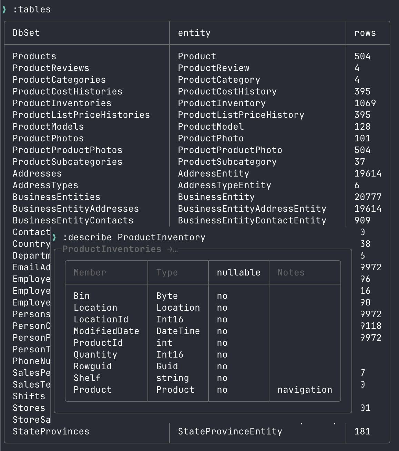The image size is (399, 451).
Task: Click the ProductReview entity cell
Action: 214,68
